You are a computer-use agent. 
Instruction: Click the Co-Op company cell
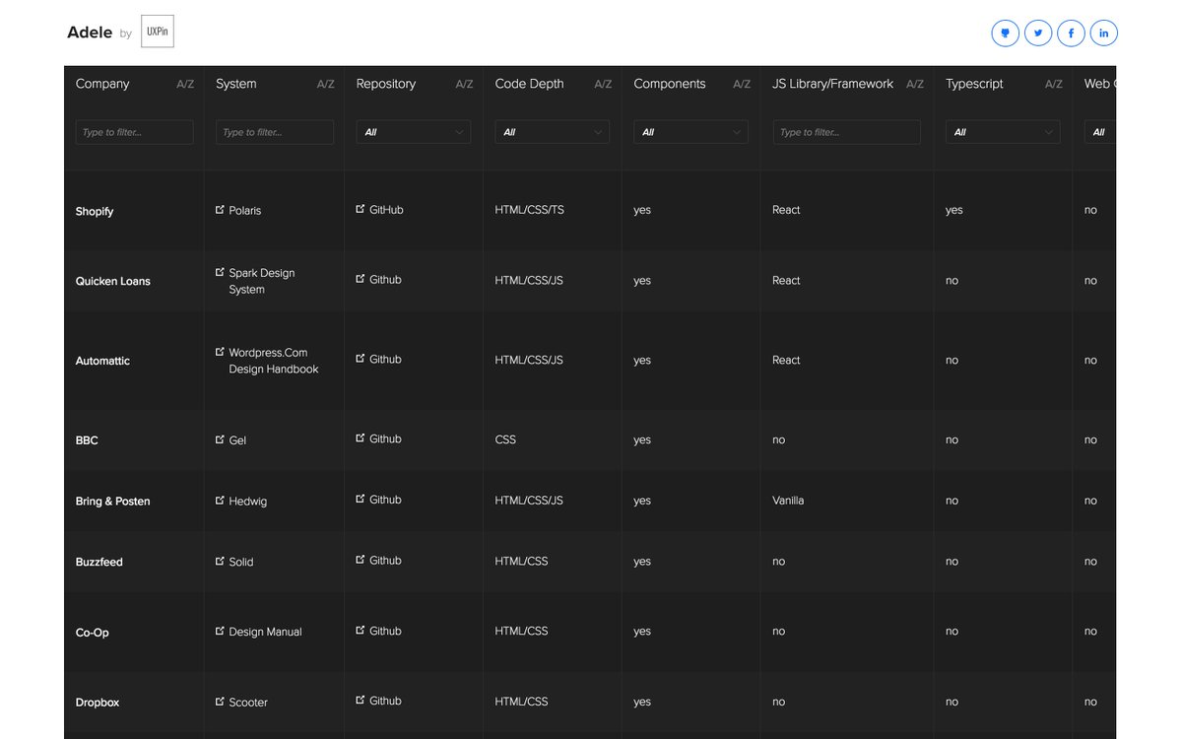pyautogui.click(x=93, y=633)
